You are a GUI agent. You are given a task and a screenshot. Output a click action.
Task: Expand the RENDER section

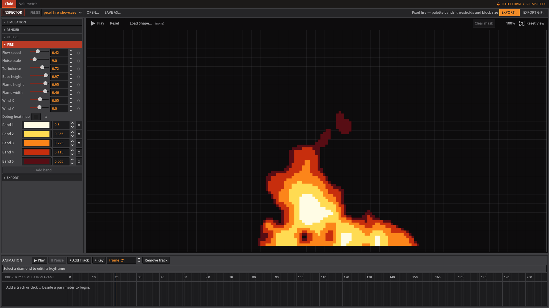point(42,30)
